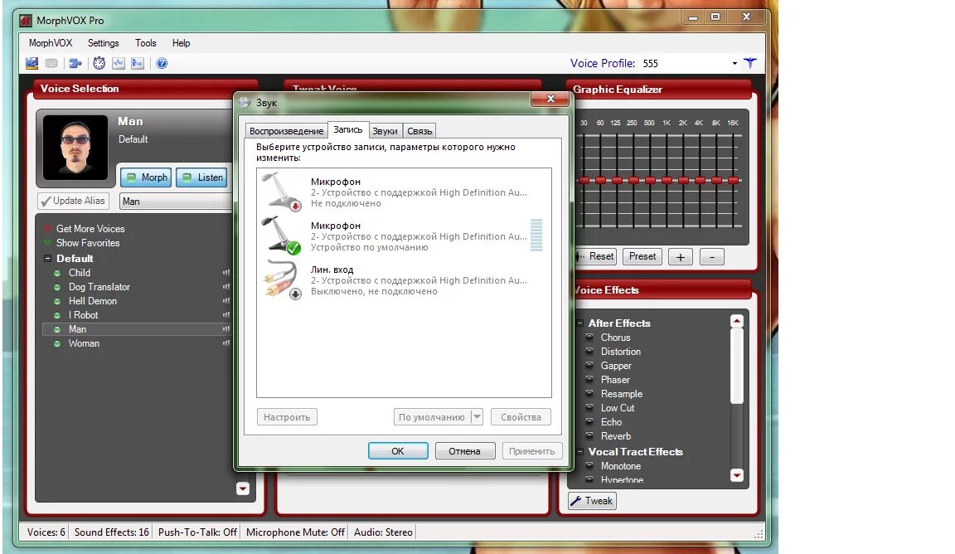Open the plugin puzzle-piece toolbar icon

(x=75, y=63)
